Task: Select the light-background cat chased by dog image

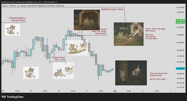Action: [x=77, y=48]
